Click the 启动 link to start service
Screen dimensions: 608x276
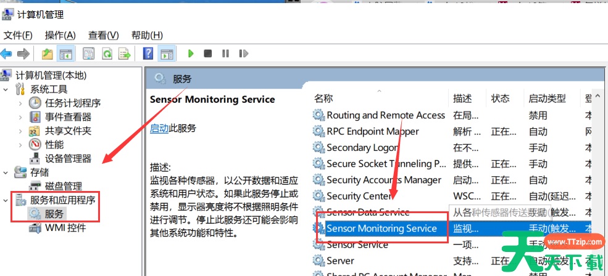(159, 128)
